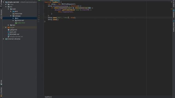The width and height of the screenshot is (175, 98).
Task: Place cursor on xhttp.send() line
Action: coord(53,20)
